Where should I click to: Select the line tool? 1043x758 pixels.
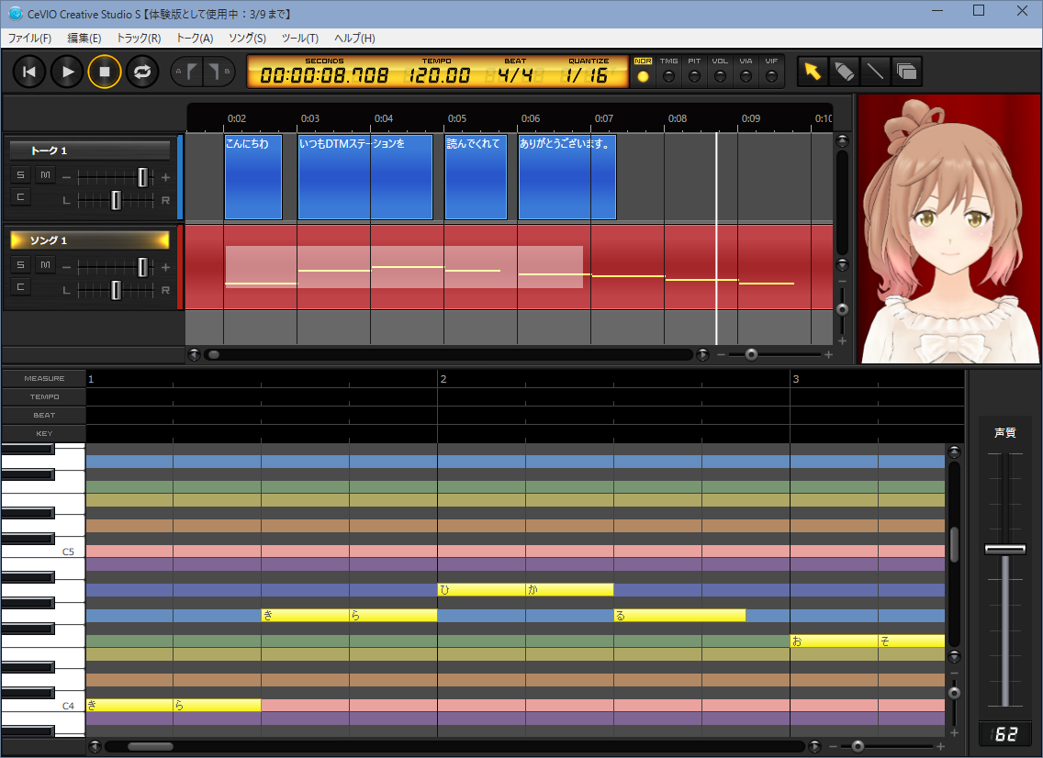[x=875, y=72]
